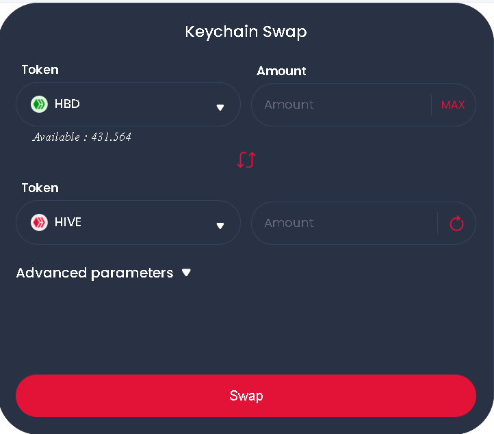Open the HIVE dropdown arrow
The width and height of the screenshot is (494, 434).
pos(220,226)
